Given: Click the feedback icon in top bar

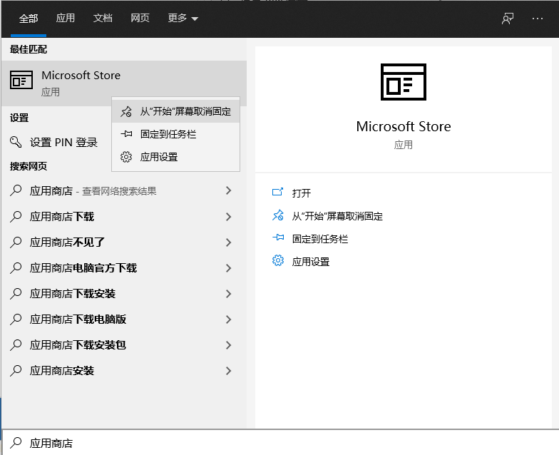Looking at the screenshot, I should pos(508,19).
